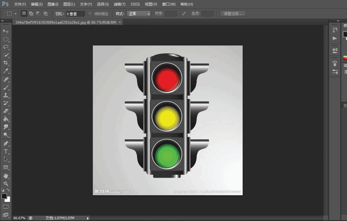Select the Healing Brush tool
Viewport: 347px width, 221px height.
[6, 79]
